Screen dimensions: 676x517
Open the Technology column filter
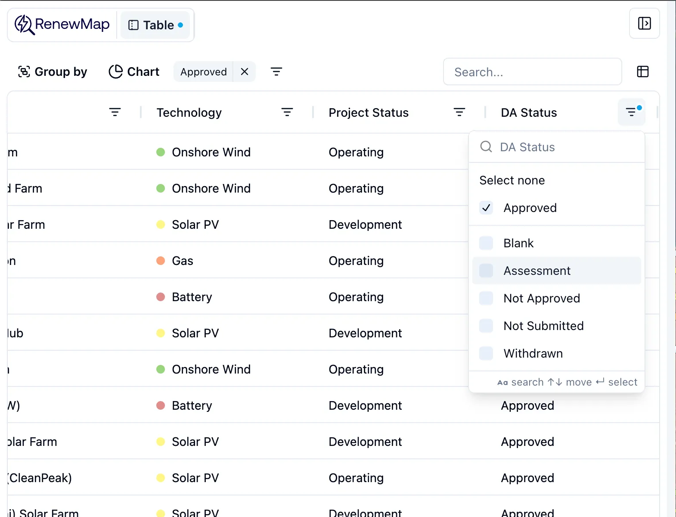(x=287, y=112)
